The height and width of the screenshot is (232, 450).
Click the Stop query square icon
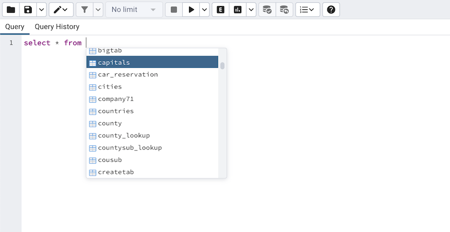tap(174, 9)
